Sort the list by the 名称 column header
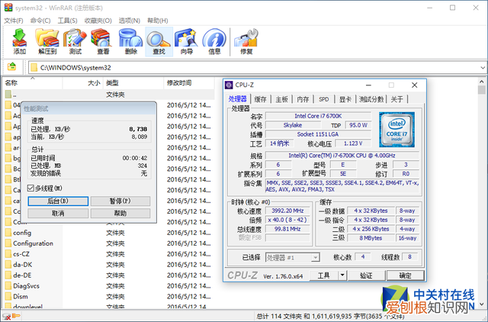Screen dimensions: 488x322 [x=33, y=83]
